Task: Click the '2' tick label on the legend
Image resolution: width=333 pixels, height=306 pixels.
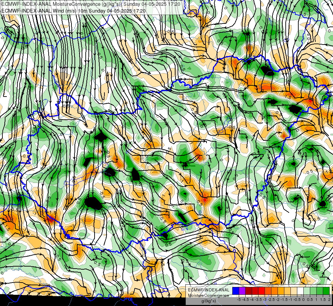Action: tap(329, 300)
